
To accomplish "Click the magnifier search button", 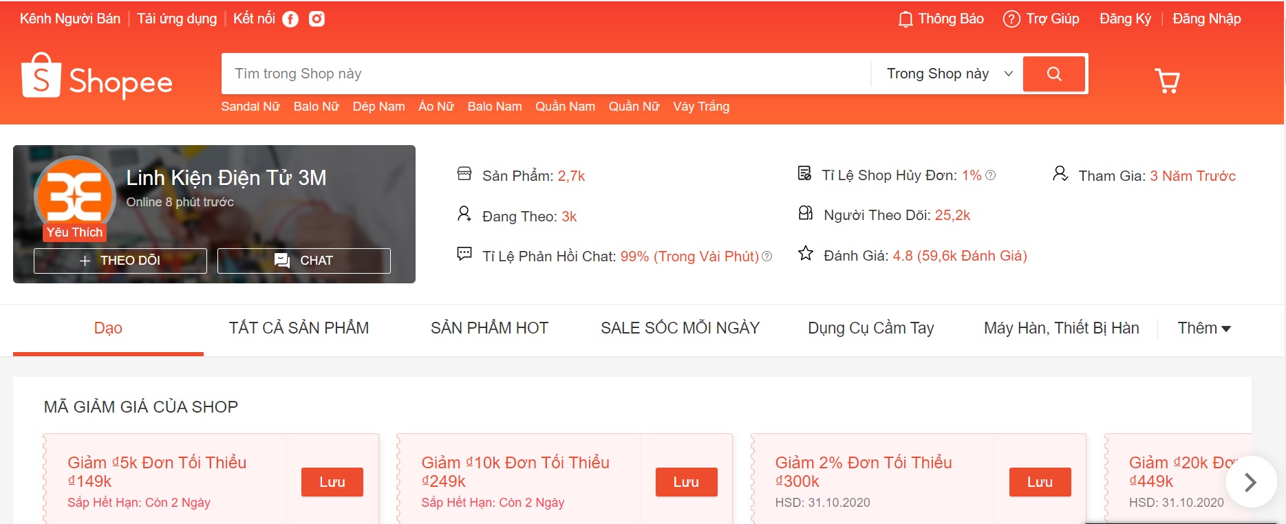I will [1054, 74].
